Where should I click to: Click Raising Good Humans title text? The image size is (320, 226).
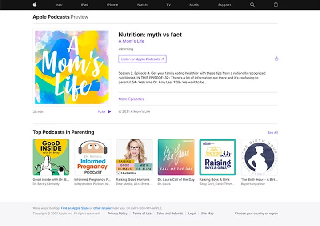133,179
